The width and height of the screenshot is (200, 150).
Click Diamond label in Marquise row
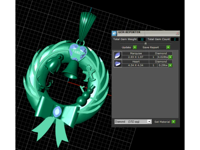(x=161, y=53)
